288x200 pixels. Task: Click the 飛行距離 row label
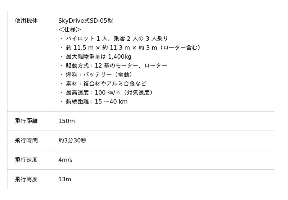pyautogui.click(x=26, y=121)
